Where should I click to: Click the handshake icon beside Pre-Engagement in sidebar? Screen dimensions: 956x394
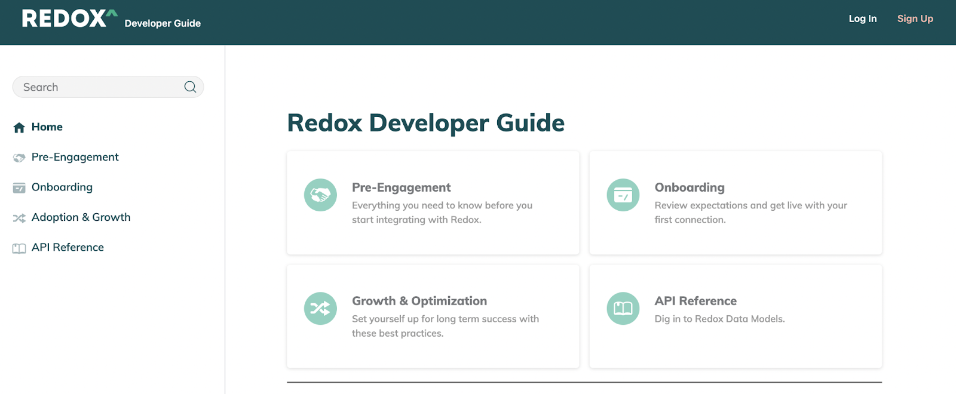pyautogui.click(x=19, y=158)
